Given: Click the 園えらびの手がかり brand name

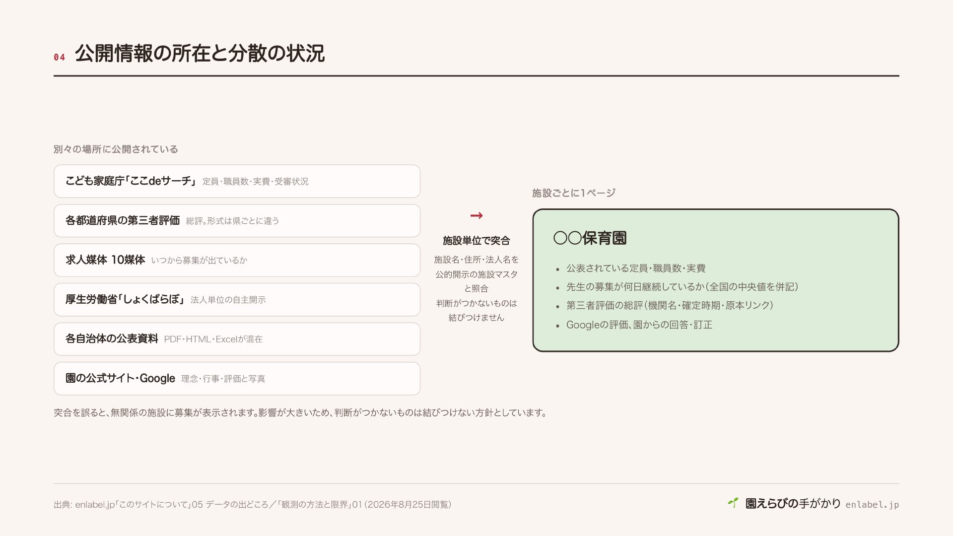Looking at the screenshot, I should [x=793, y=504].
